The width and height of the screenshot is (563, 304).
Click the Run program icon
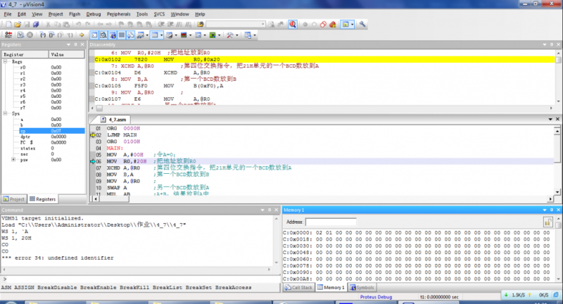point(20,34)
